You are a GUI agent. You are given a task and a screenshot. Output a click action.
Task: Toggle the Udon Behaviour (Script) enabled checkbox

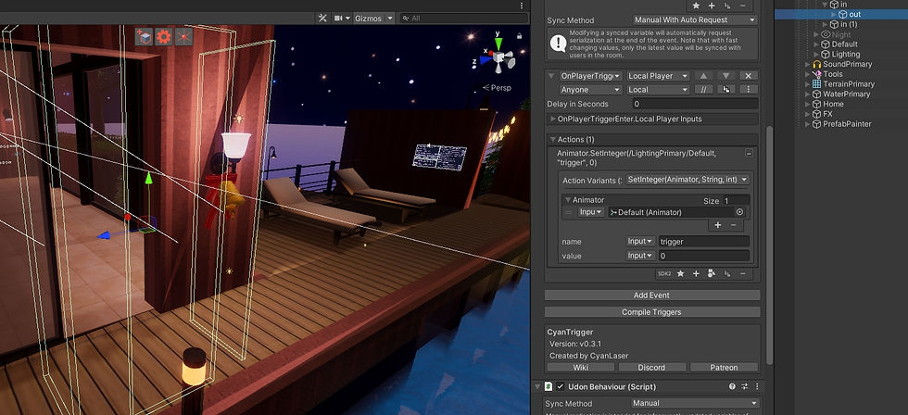560,386
